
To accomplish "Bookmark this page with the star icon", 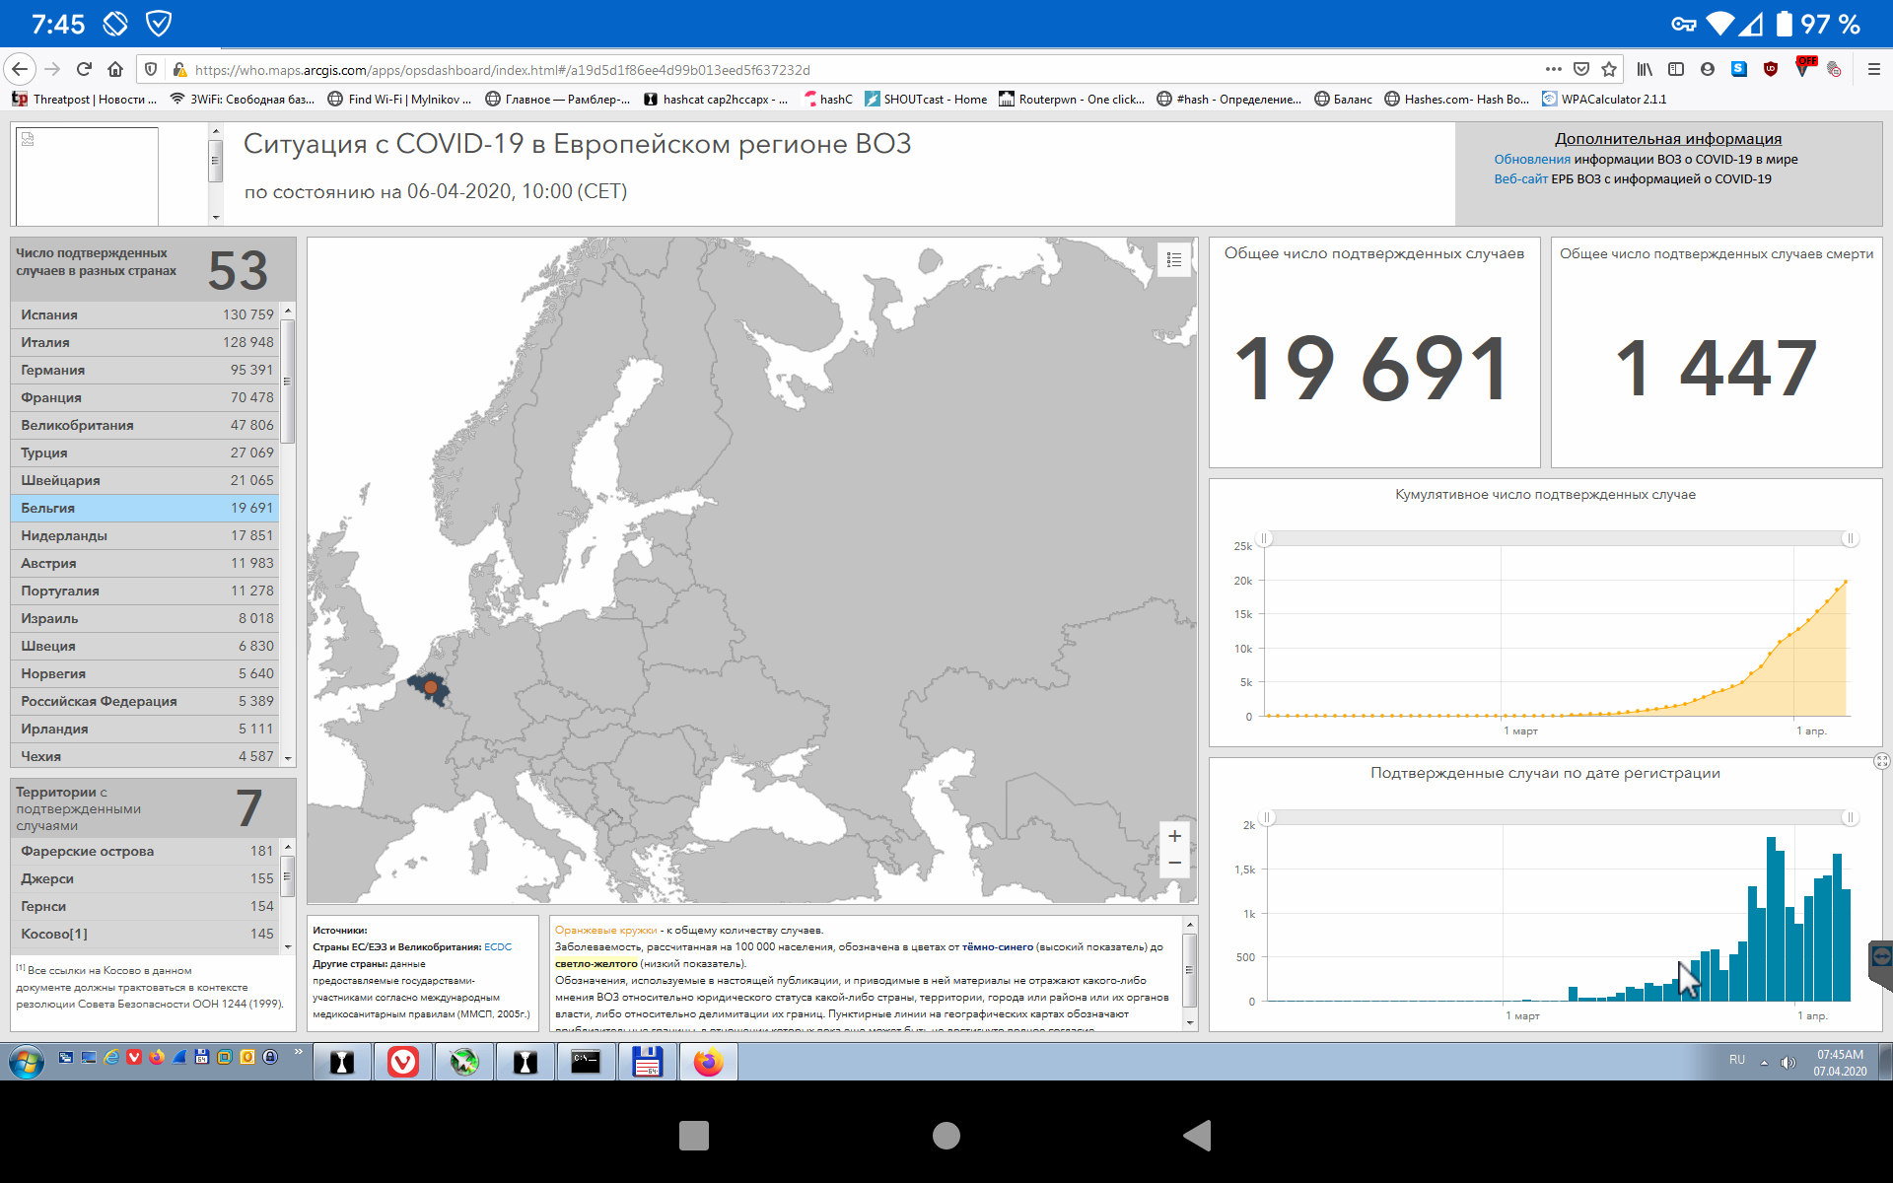I will 1609,69.
